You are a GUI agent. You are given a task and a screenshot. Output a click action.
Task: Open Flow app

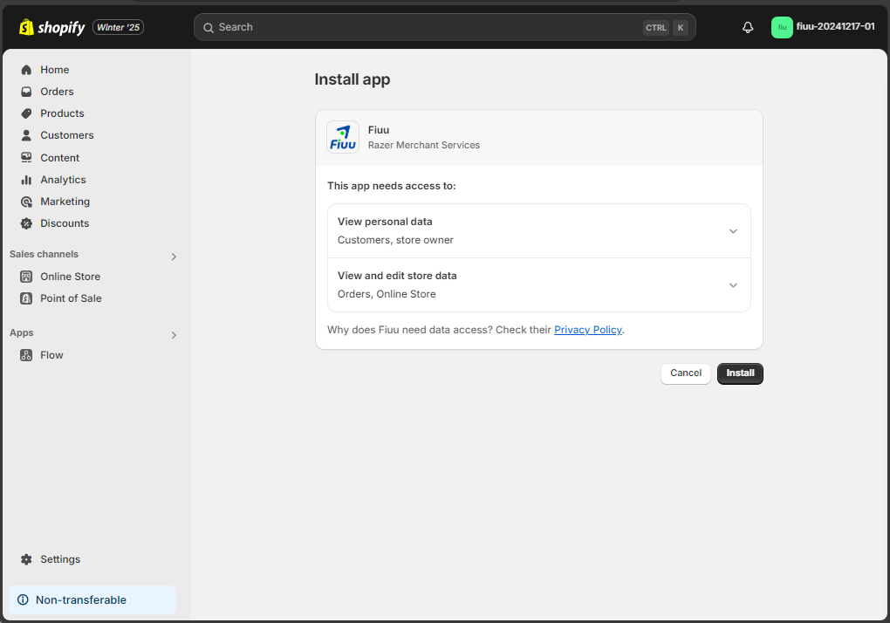click(51, 355)
